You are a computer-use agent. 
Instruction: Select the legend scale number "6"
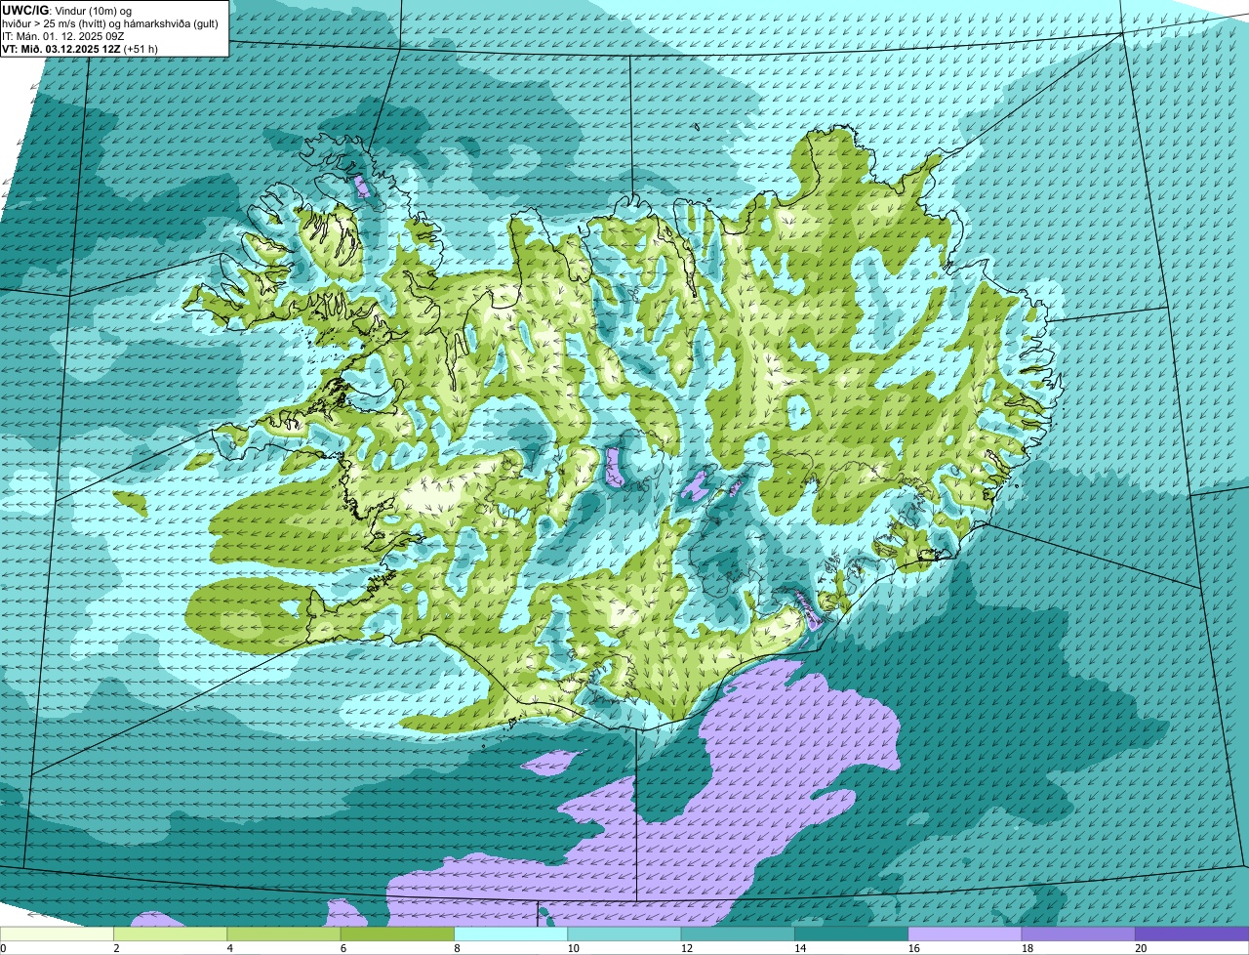tap(342, 948)
